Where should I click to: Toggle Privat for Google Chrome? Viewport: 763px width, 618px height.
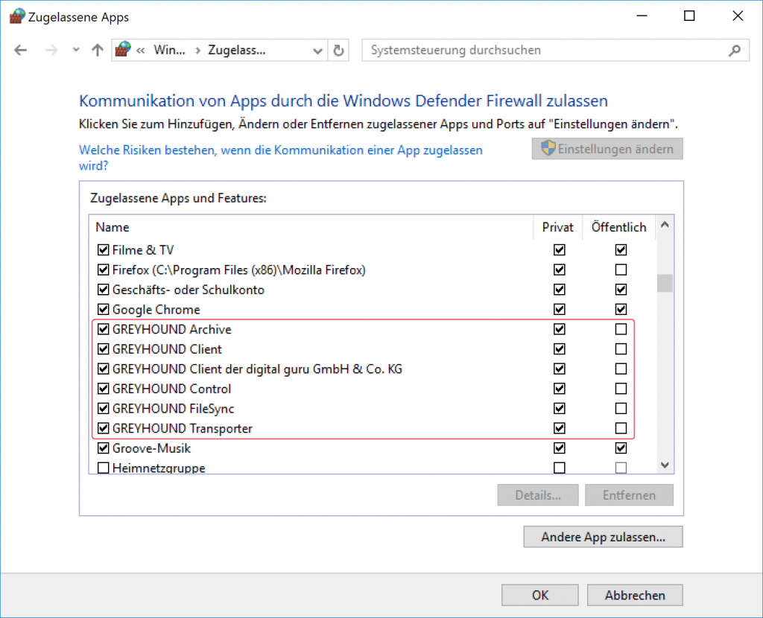(x=560, y=309)
